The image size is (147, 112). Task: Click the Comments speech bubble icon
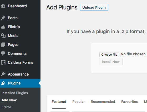(3, 54)
